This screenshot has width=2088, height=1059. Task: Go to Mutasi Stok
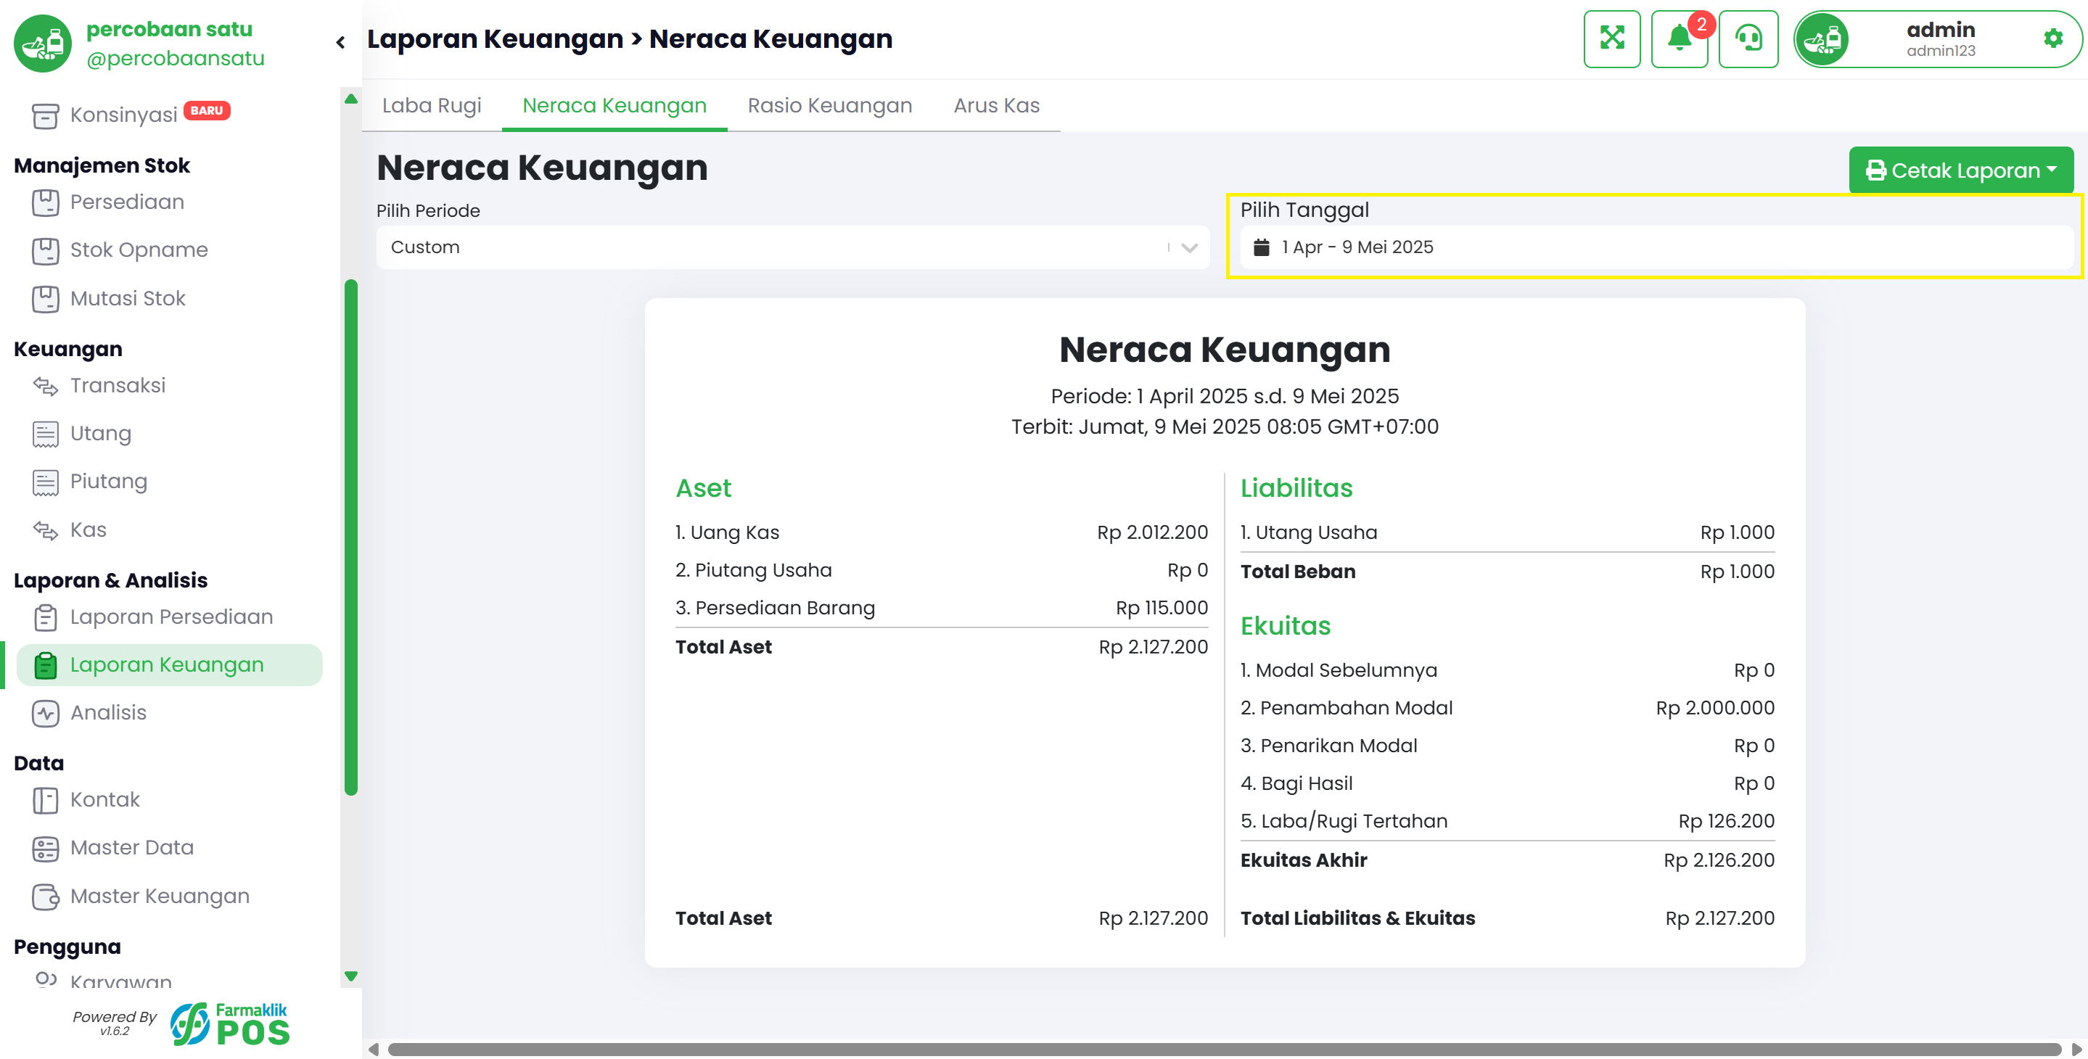pyautogui.click(x=127, y=299)
